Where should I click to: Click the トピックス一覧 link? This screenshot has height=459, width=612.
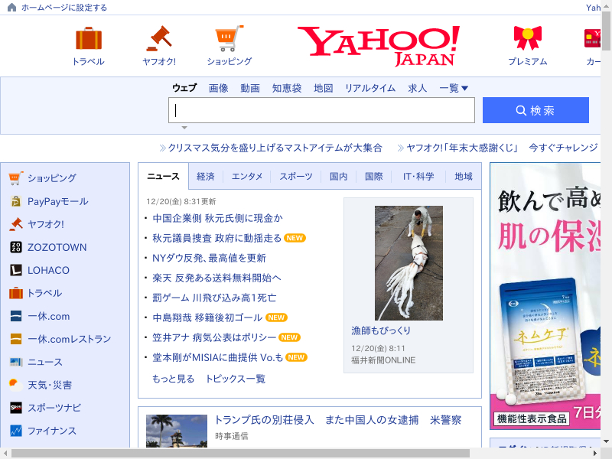236,379
